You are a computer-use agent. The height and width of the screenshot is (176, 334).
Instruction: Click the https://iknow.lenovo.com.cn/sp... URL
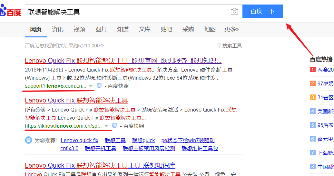click(x=63, y=126)
